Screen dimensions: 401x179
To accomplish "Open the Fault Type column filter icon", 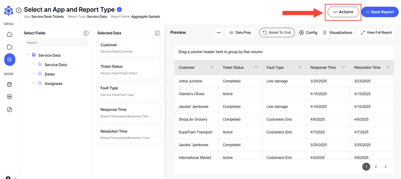I will coord(300,68).
